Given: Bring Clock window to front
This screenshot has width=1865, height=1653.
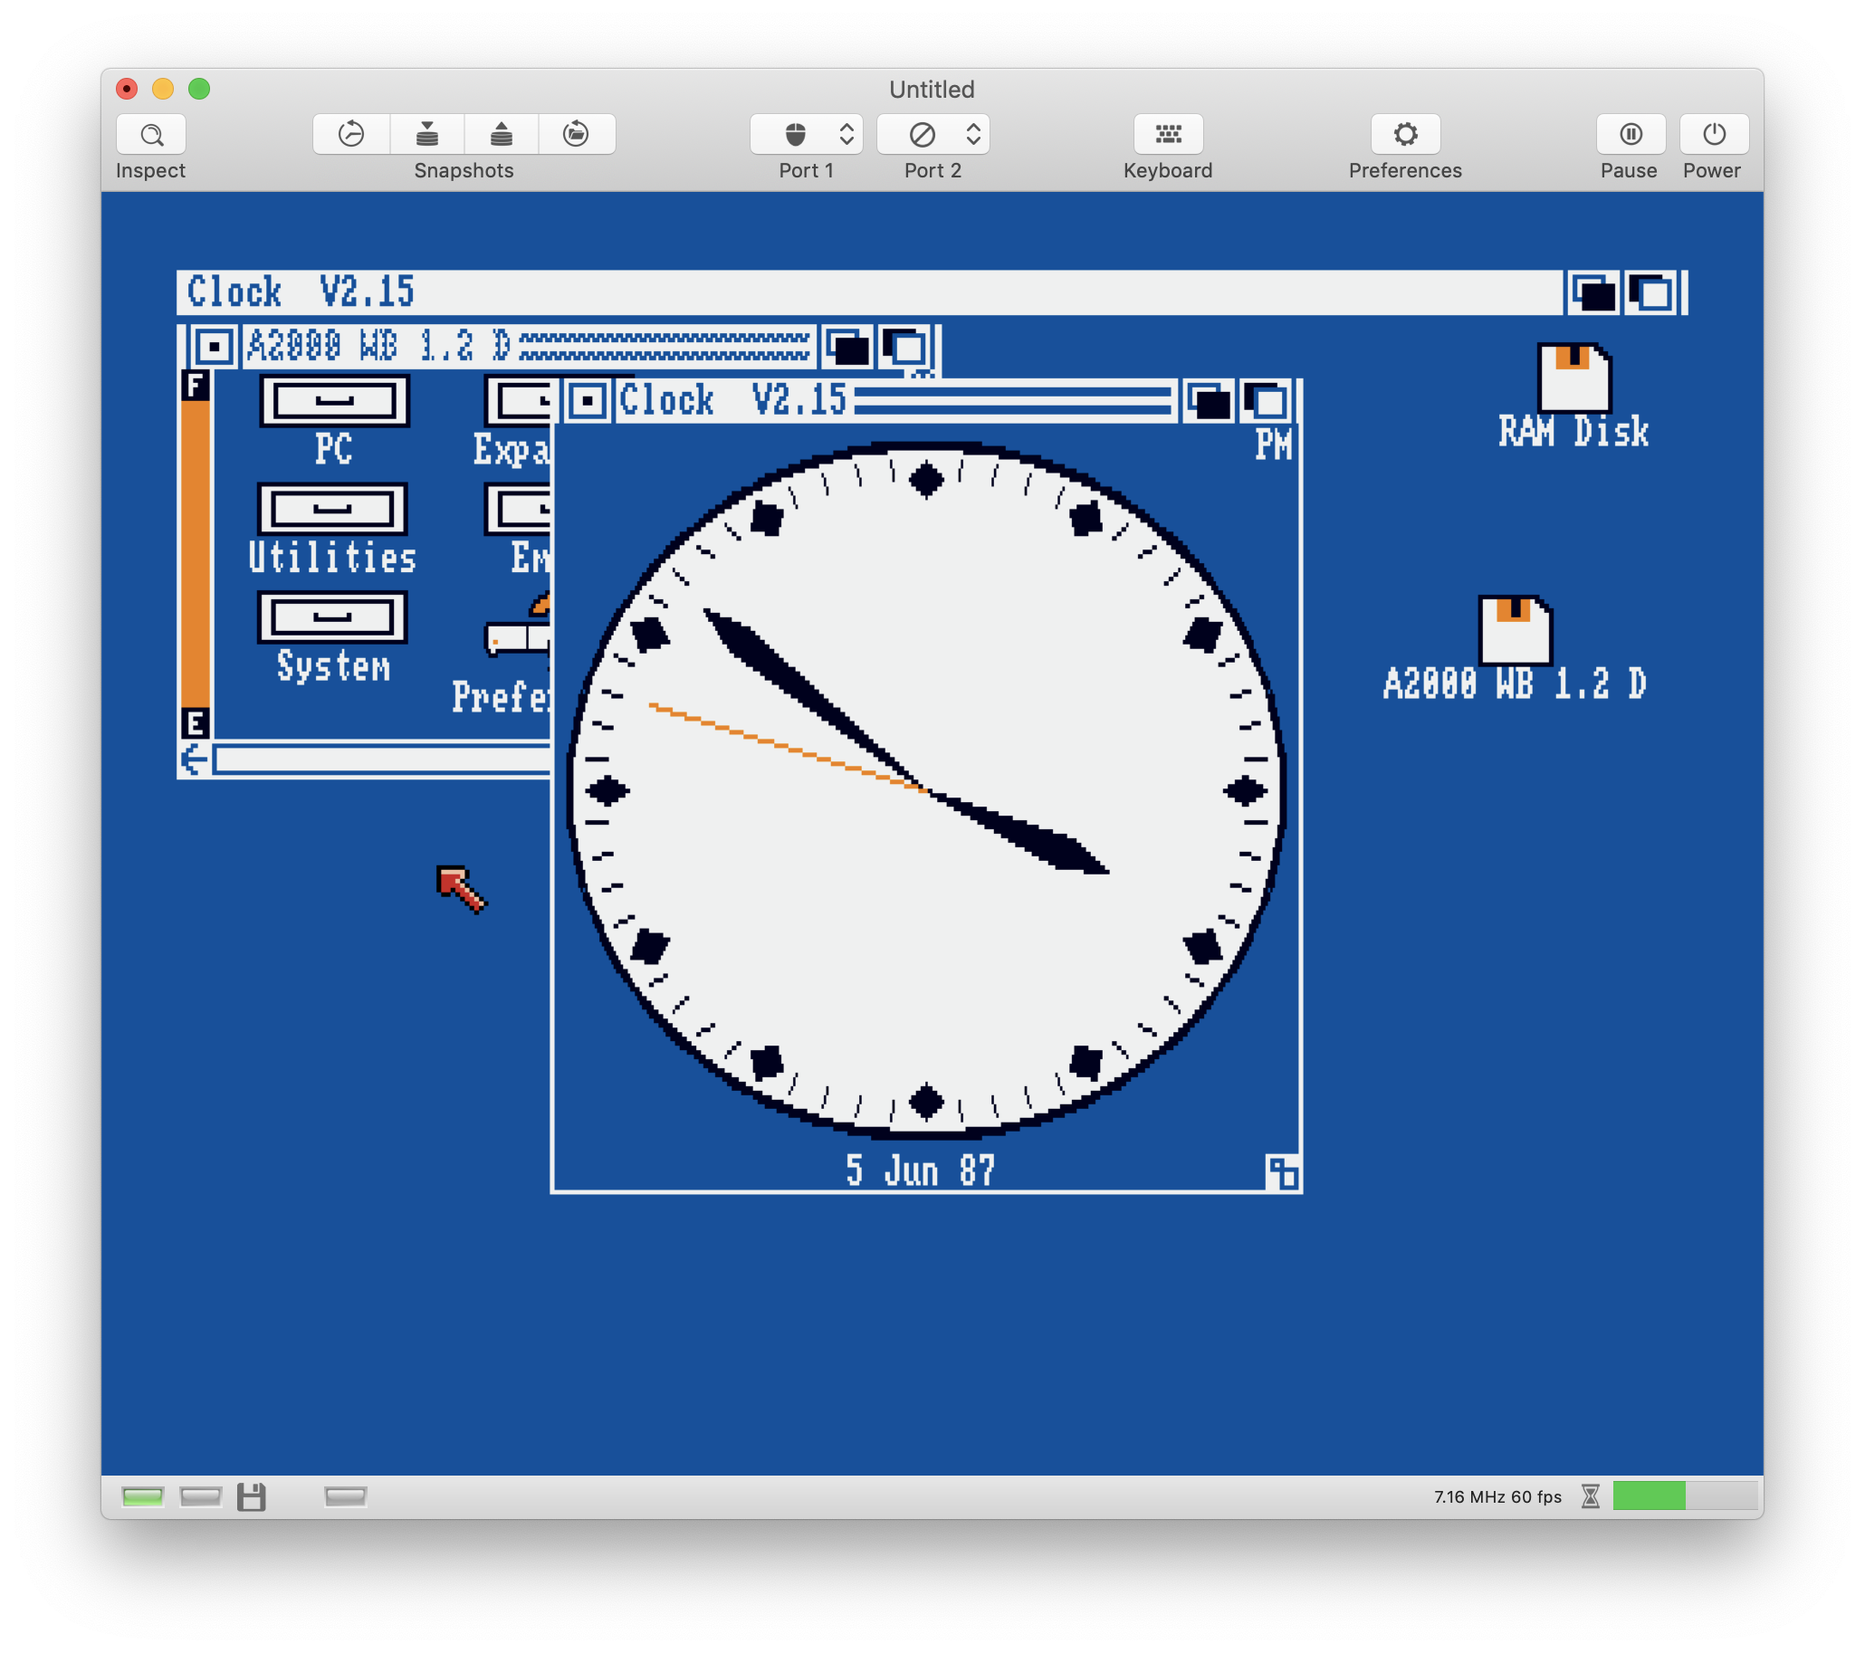Looking at the screenshot, I should 1266,401.
